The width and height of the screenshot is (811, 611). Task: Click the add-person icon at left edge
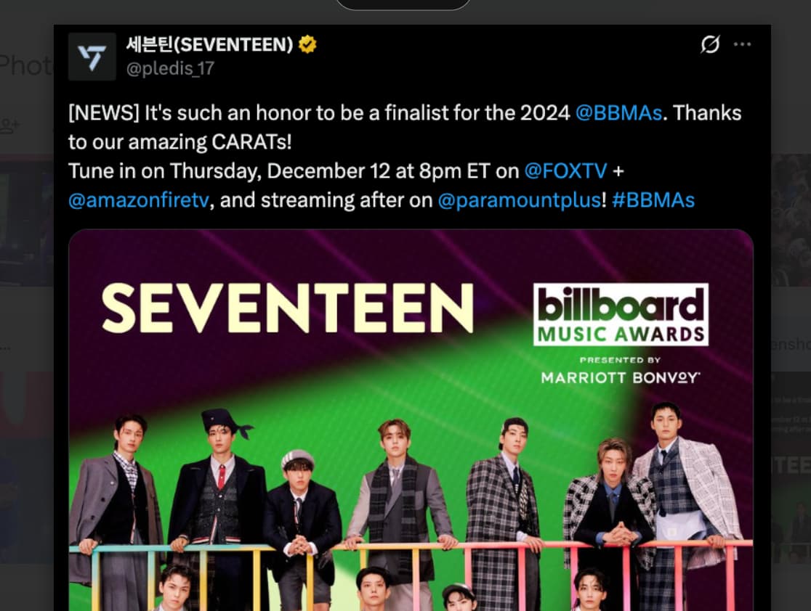click(x=9, y=126)
